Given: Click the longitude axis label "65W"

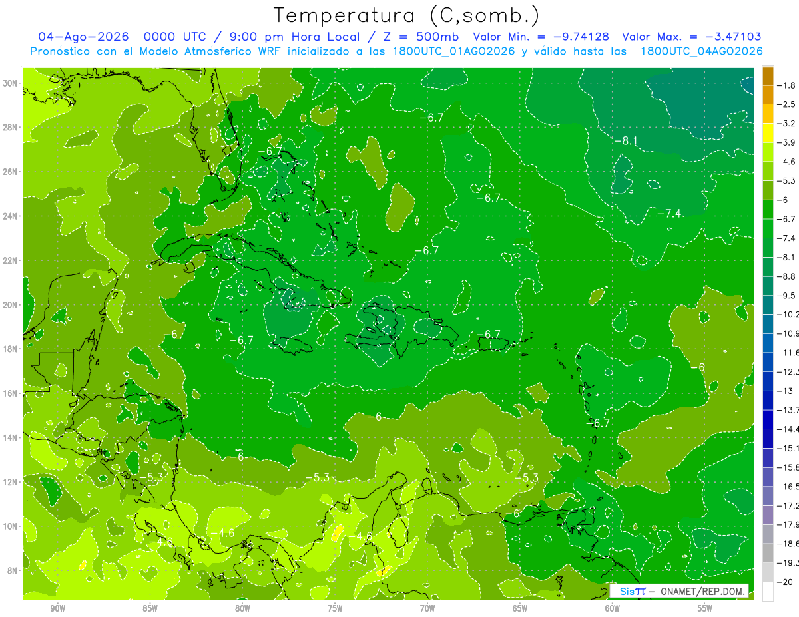Looking at the screenshot, I should pyautogui.click(x=520, y=608).
